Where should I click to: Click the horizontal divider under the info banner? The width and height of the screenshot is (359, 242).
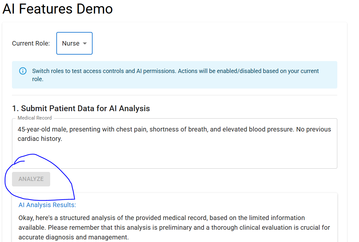coord(174,95)
